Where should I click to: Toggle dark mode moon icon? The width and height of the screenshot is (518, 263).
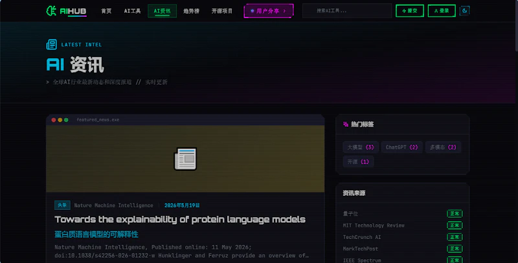[x=464, y=11]
